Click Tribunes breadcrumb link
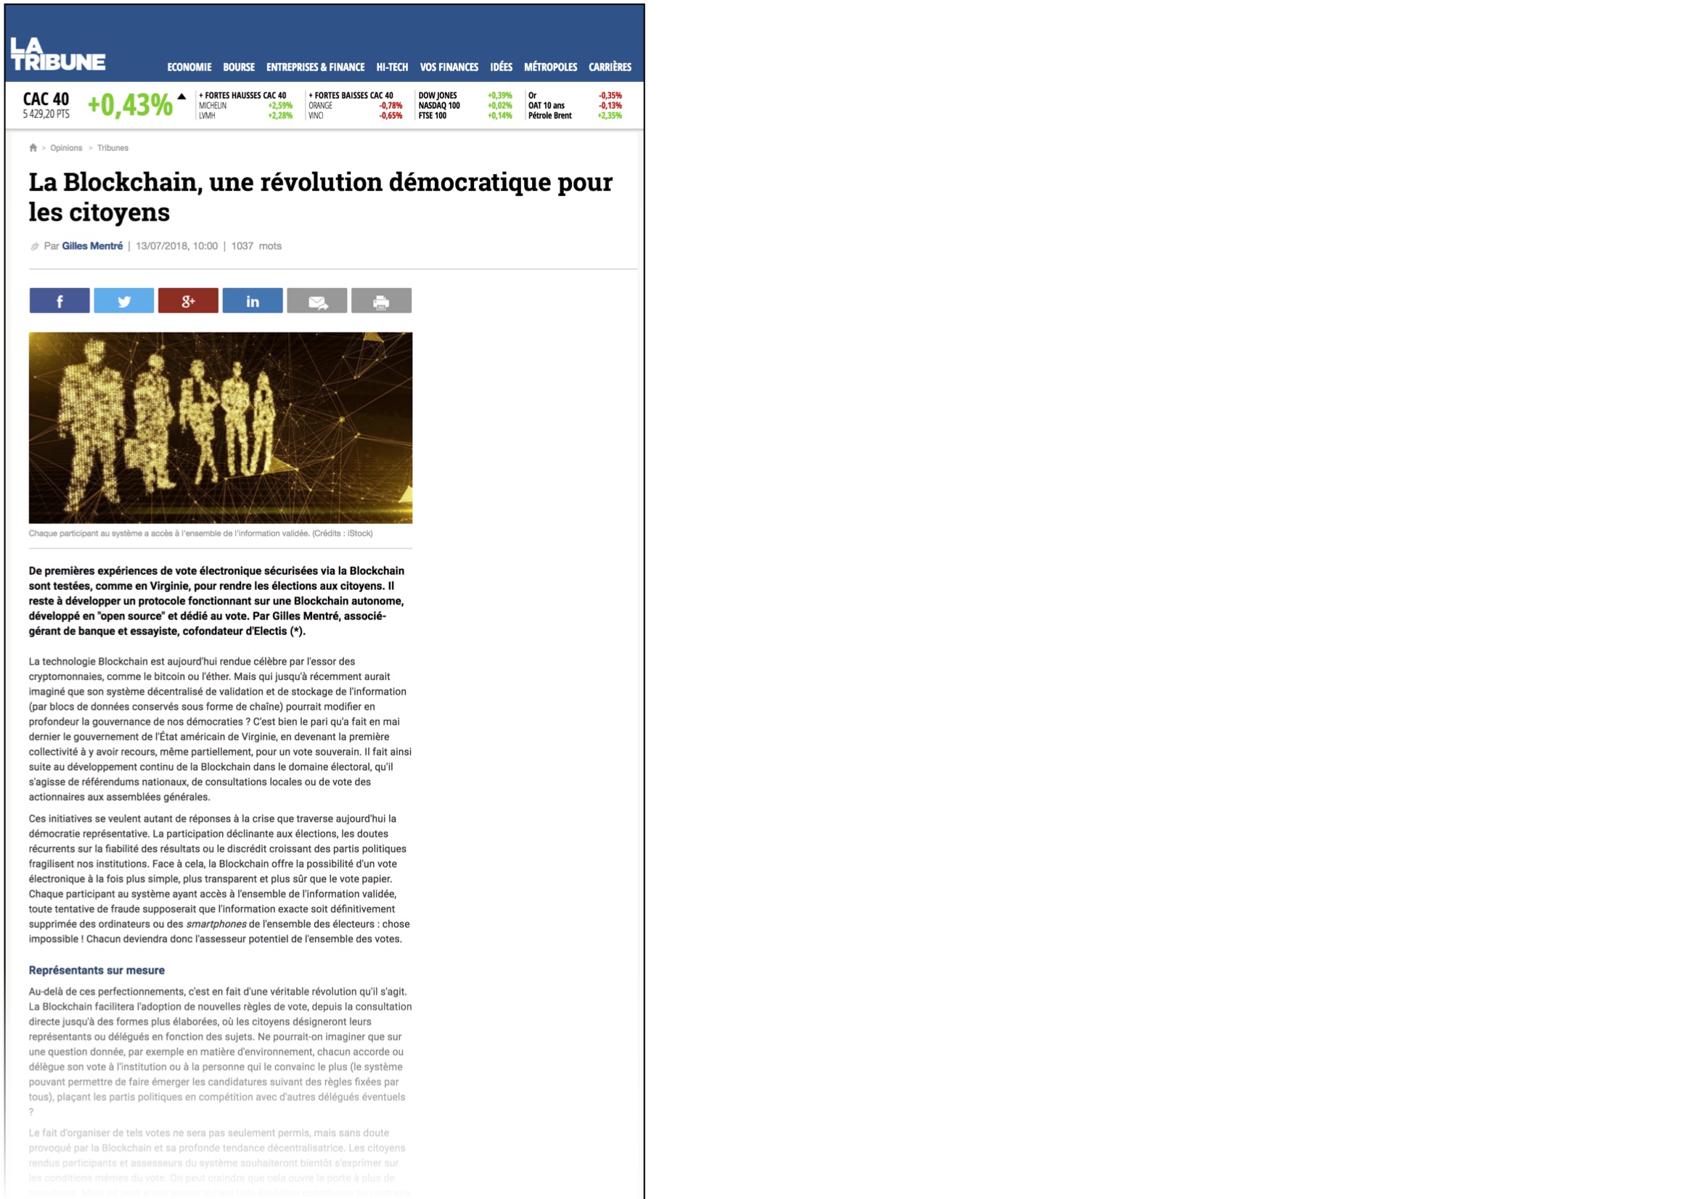Viewport: 1697px width, 1199px height. pos(113,148)
